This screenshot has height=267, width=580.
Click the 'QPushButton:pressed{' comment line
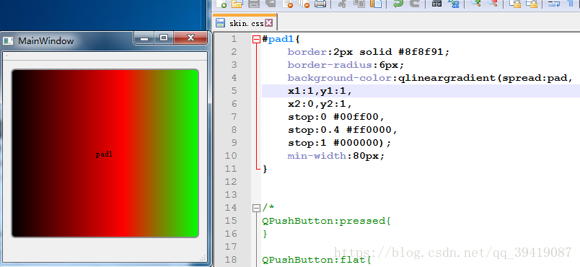(x=326, y=221)
